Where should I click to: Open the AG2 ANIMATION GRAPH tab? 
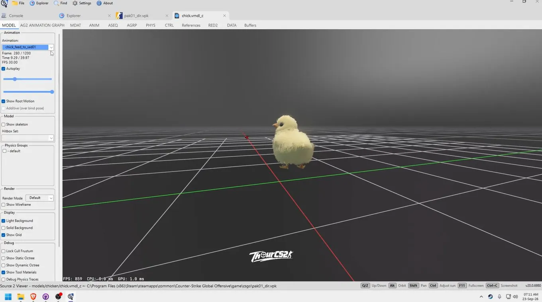click(x=42, y=25)
